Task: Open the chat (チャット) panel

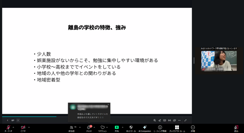Action: coord(89,128)
